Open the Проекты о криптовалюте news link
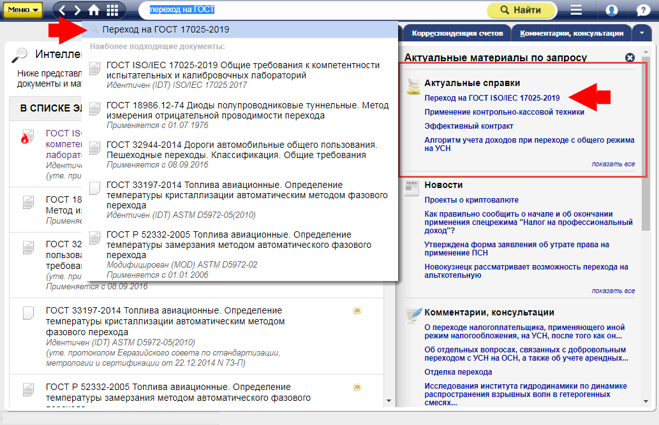Viewport: 659px width, 425px height. (x=471, y=200)
